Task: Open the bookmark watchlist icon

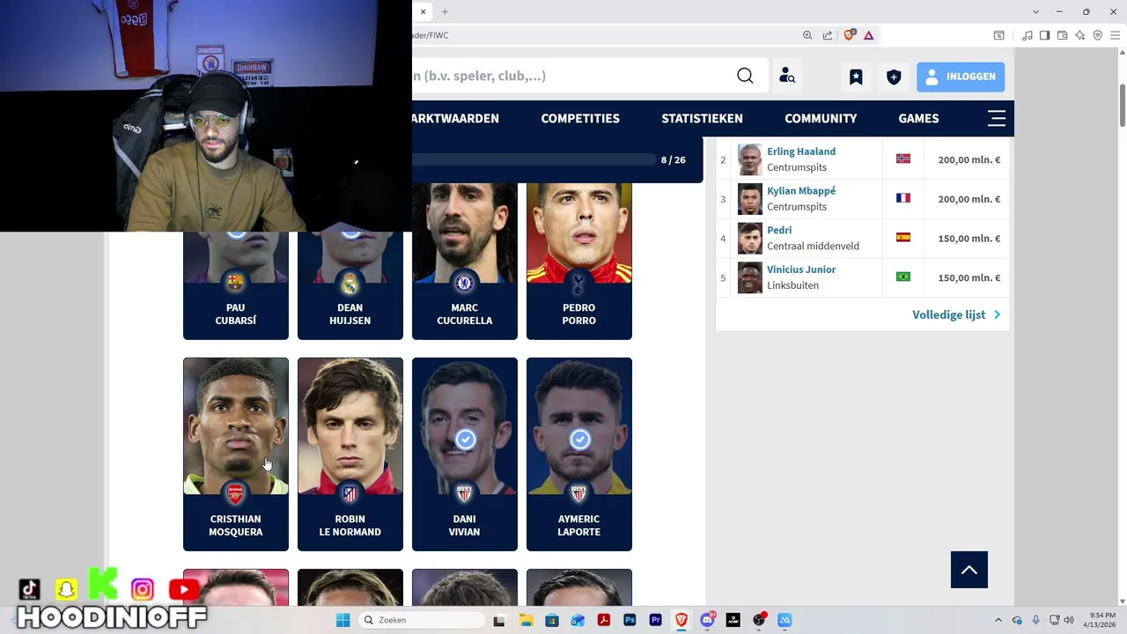Action: 856,77
